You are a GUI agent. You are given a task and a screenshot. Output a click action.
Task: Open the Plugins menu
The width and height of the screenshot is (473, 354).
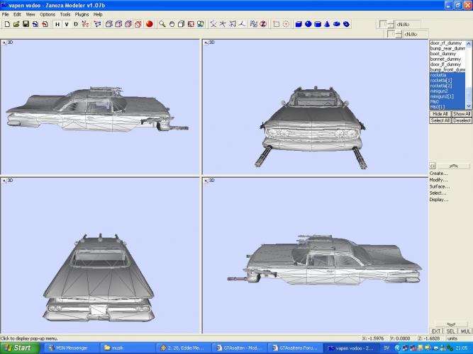coord(82,14)
